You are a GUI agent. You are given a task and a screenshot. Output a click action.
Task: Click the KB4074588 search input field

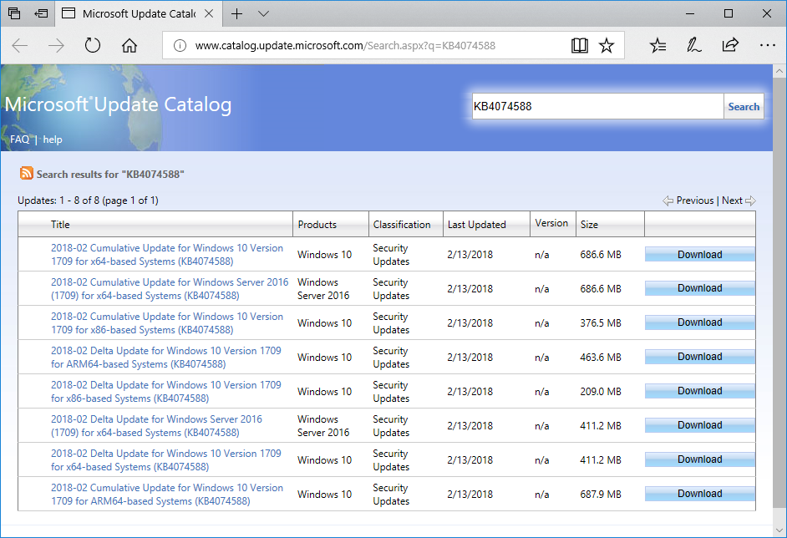click(x=597, y=106)
